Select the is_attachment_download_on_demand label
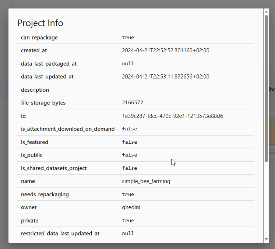275x249 pixels. 68,129
